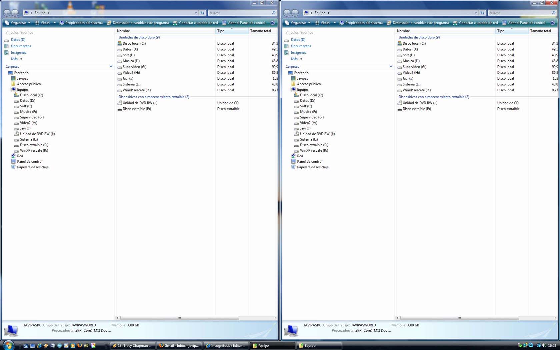The width and height of the screenshot is (560, 350).
Task: Click the Refresh button beside the left address bar
Action: point(202,13)
